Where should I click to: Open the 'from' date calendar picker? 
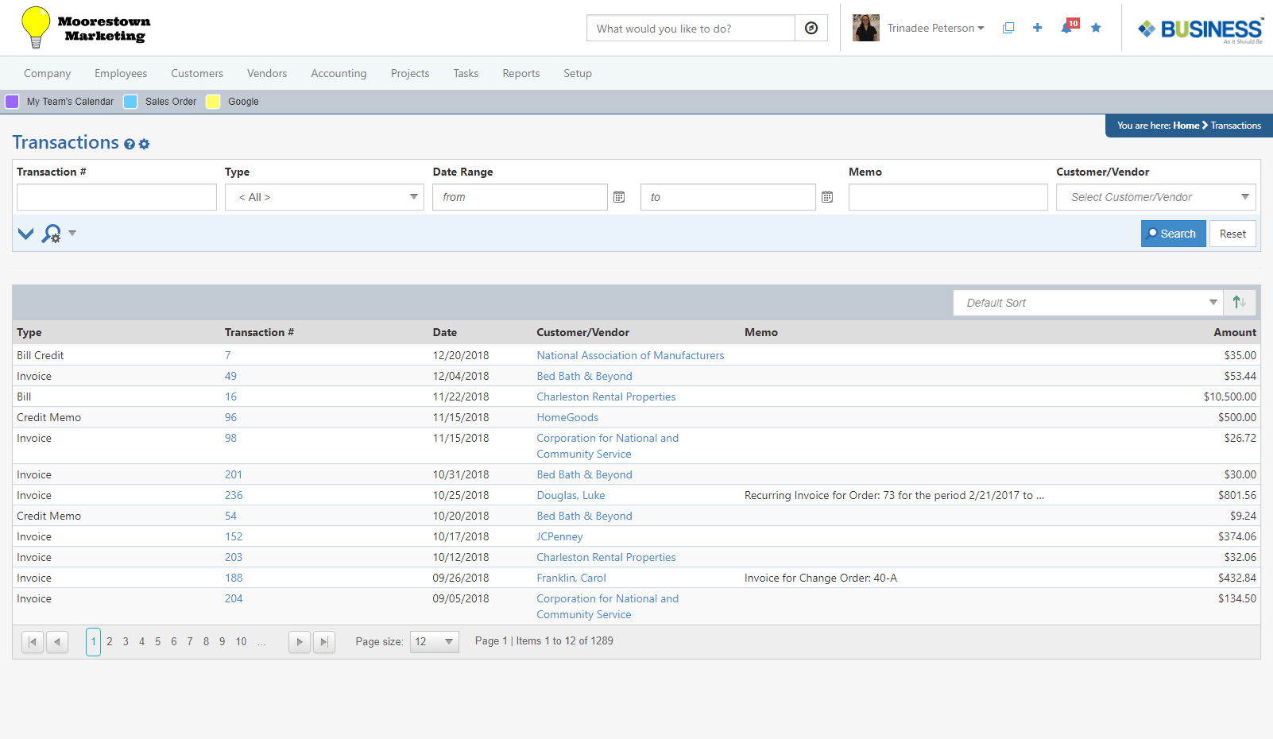point(619,197)
